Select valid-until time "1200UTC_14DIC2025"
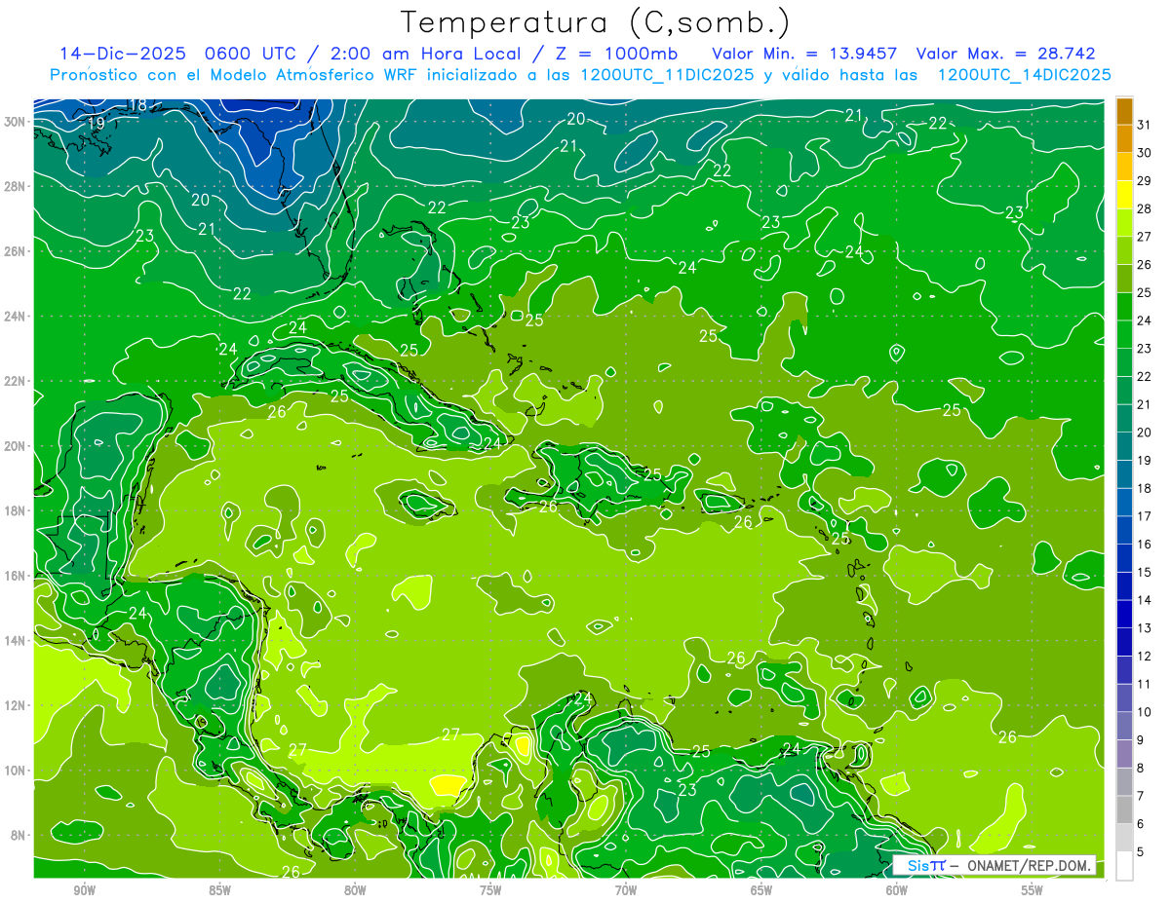Screen dimensions: 1170x903 (x=1024, y=75)
